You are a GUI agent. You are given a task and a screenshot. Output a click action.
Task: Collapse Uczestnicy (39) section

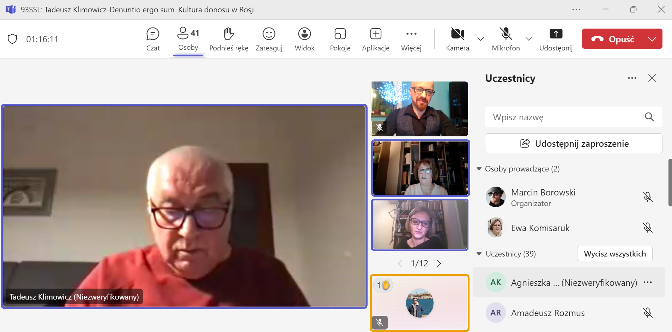(479, 254)
